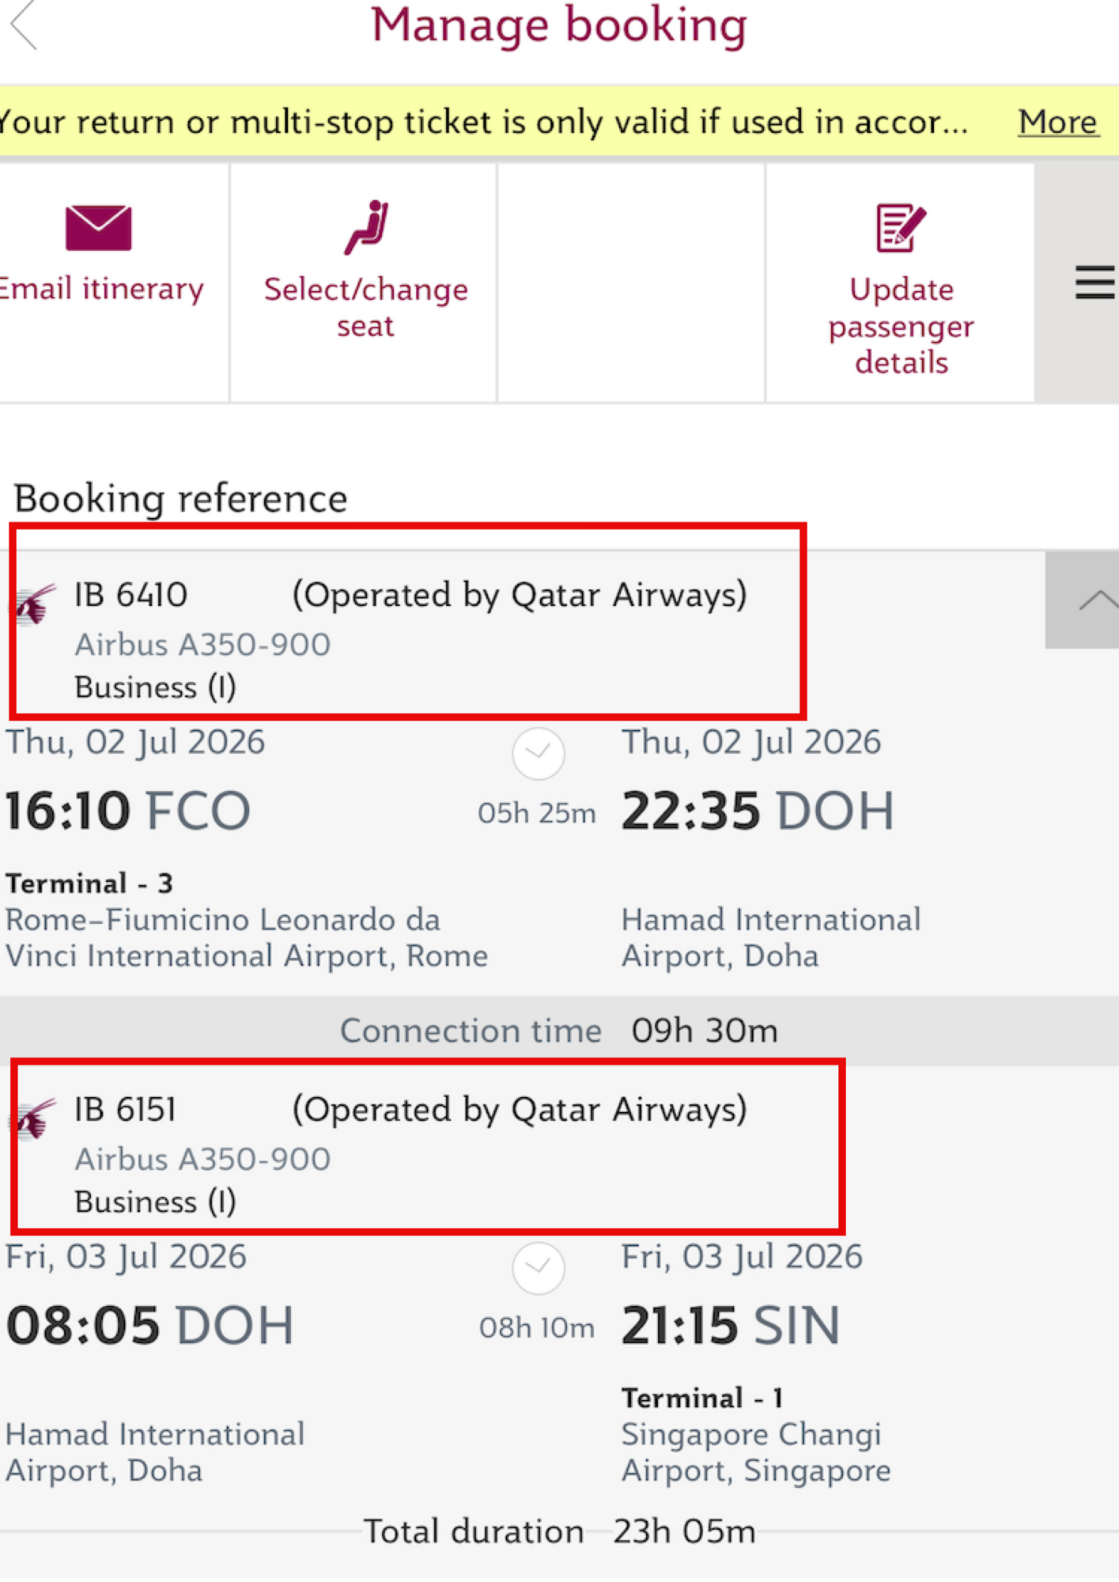Viewport: 1119px width, 1582px height.
Task: Click the Manage booking page title
Action: pos(559,25)
